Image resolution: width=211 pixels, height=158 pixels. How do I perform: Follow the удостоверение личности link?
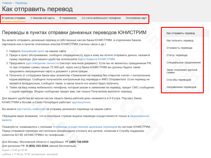click(42, 63)
